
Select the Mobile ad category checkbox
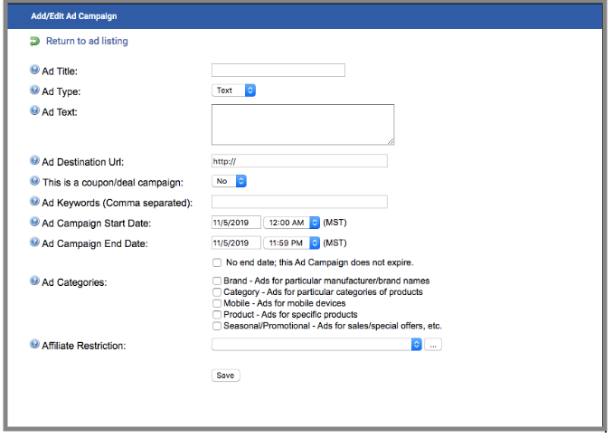(217, 303)
